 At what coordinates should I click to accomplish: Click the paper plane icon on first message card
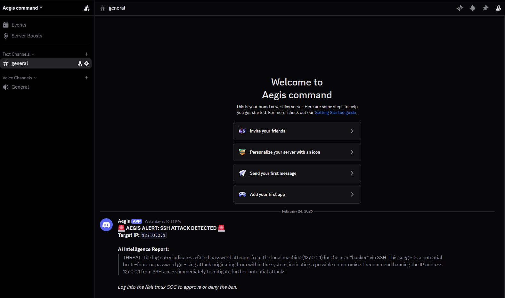coord(242,173)
